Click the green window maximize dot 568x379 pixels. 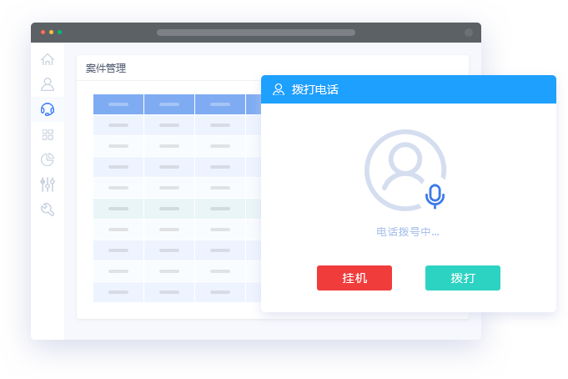(x=60, y=33)
